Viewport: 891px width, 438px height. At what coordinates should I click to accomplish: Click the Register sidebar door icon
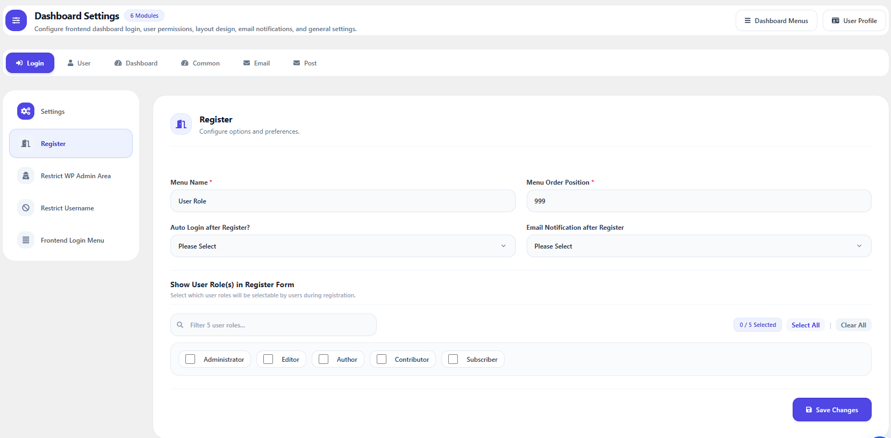(26, 143)
